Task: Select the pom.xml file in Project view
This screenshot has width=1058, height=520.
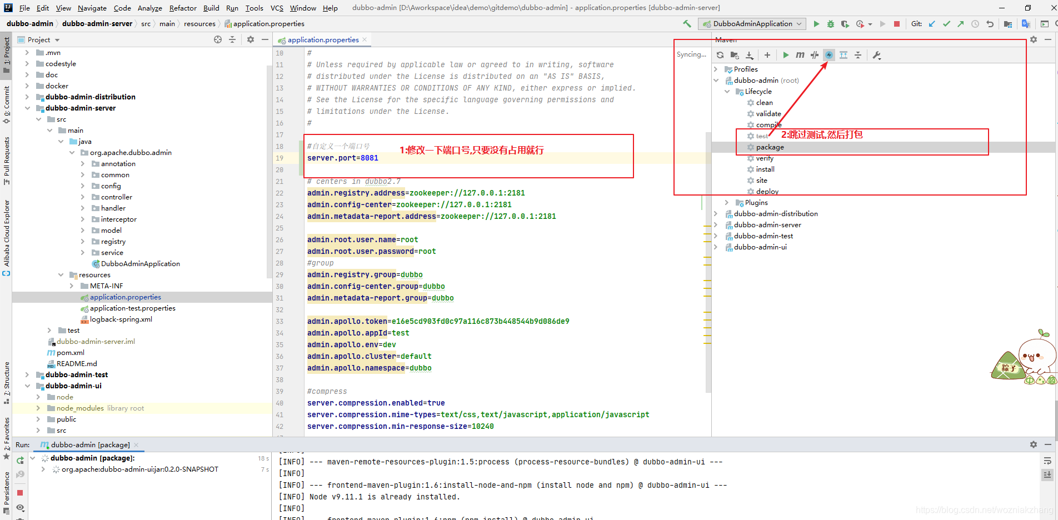Action: coord(71,352)
